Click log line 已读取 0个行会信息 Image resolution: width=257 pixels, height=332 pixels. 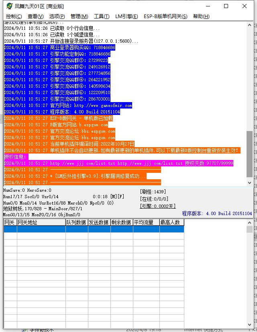52,28
